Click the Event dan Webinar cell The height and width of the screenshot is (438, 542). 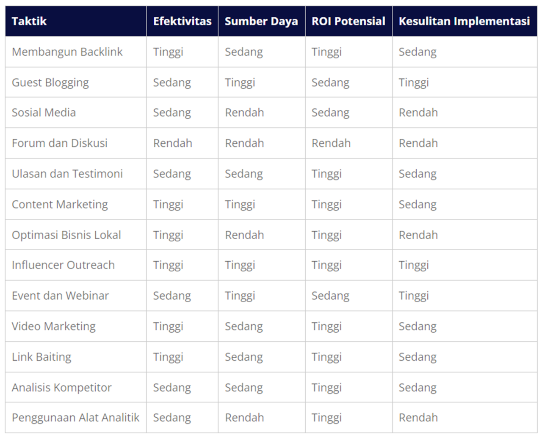pyautogui.click(x=60, y=296)
